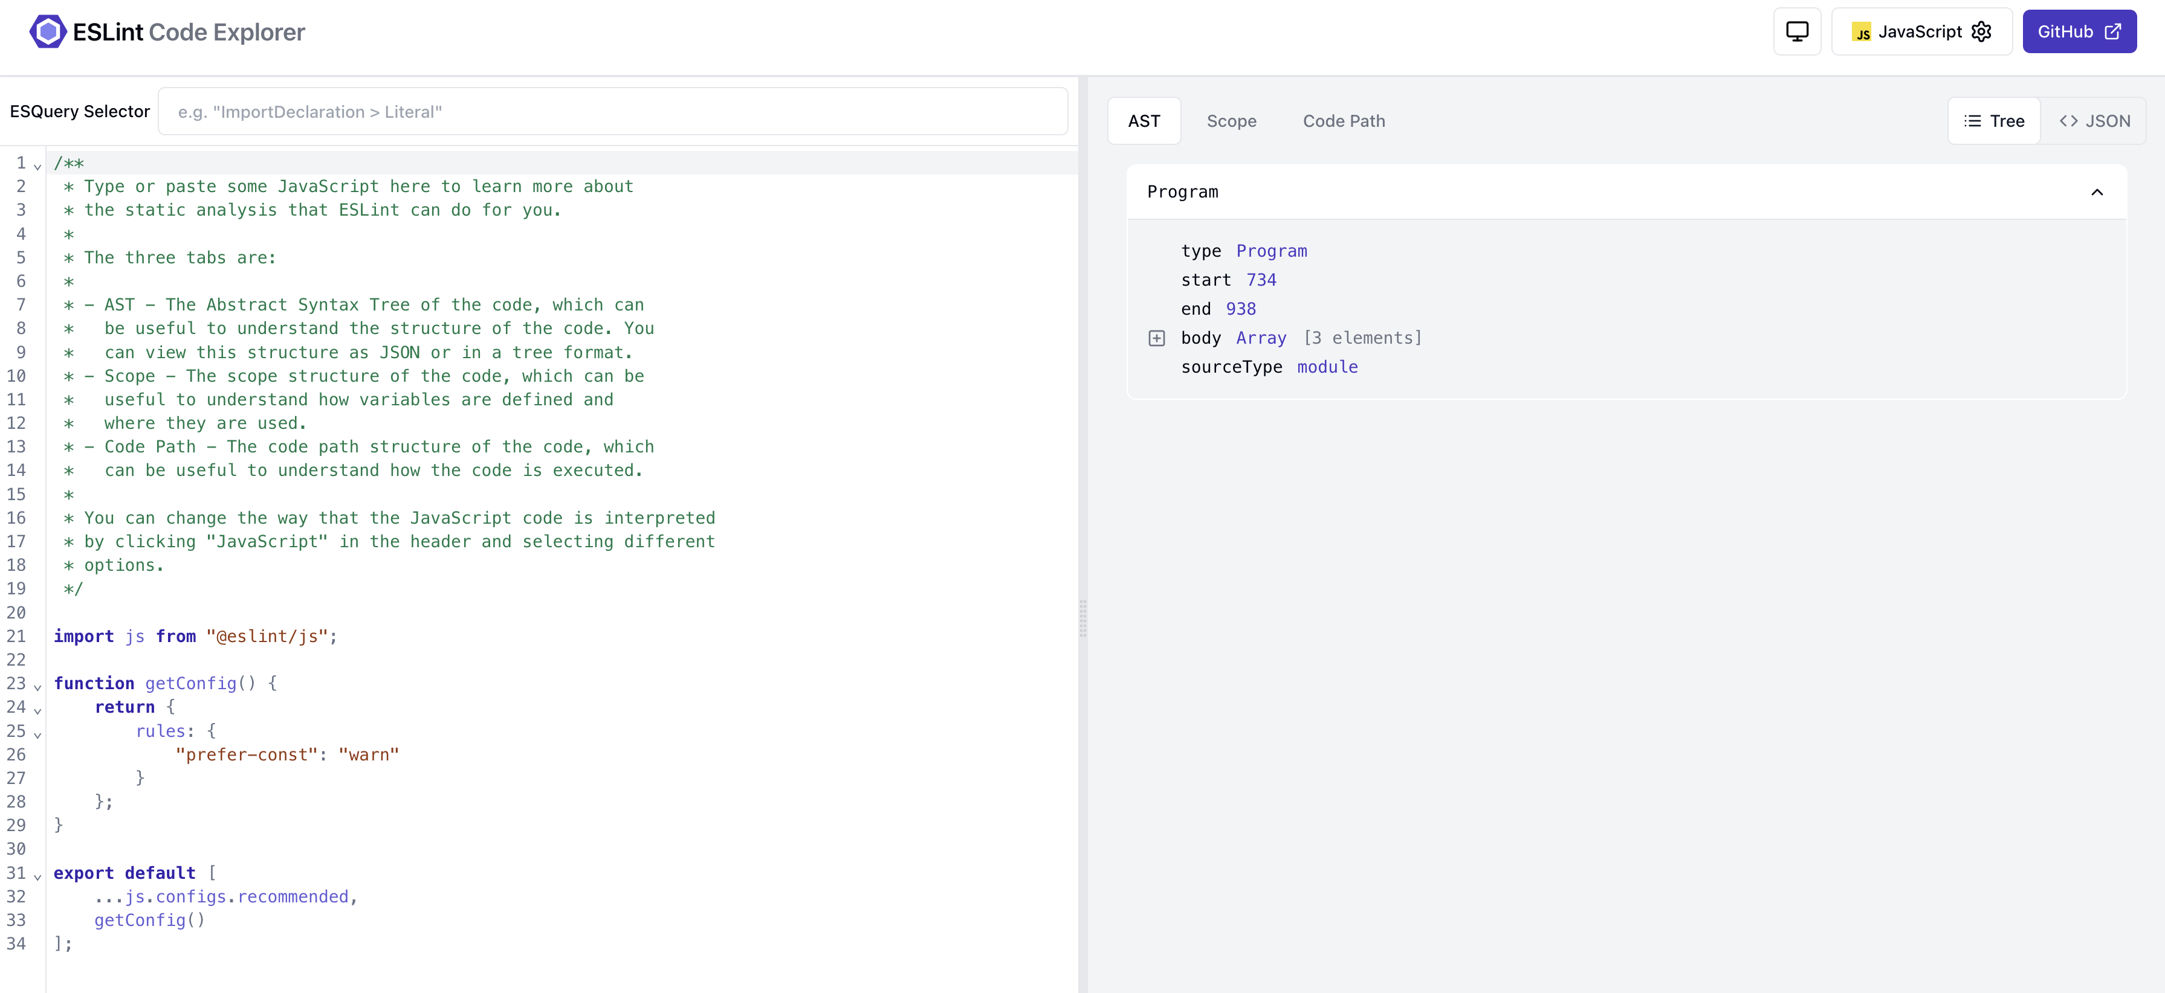Click the panel resize divider handle

(x=1082, y=619)
